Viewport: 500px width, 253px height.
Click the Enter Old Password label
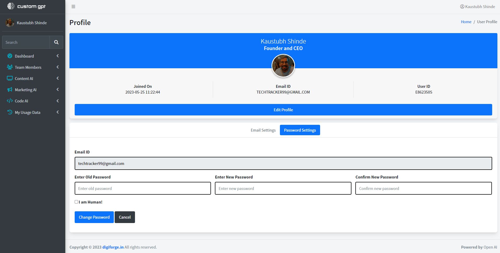92,177
